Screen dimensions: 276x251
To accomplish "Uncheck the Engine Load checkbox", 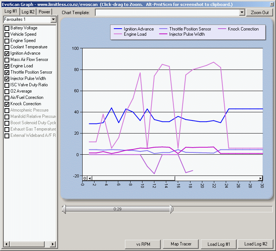I will [7, 66].
